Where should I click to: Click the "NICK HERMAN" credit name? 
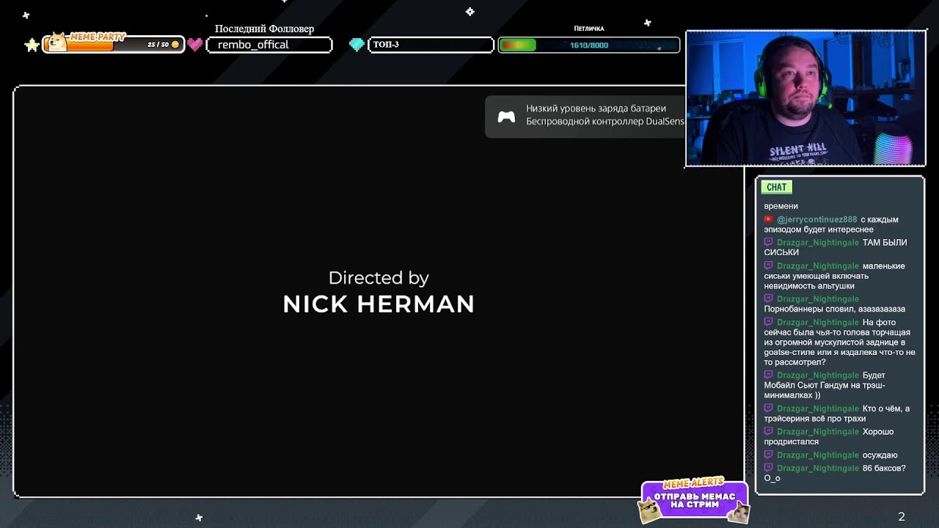[x=379, y=304]
